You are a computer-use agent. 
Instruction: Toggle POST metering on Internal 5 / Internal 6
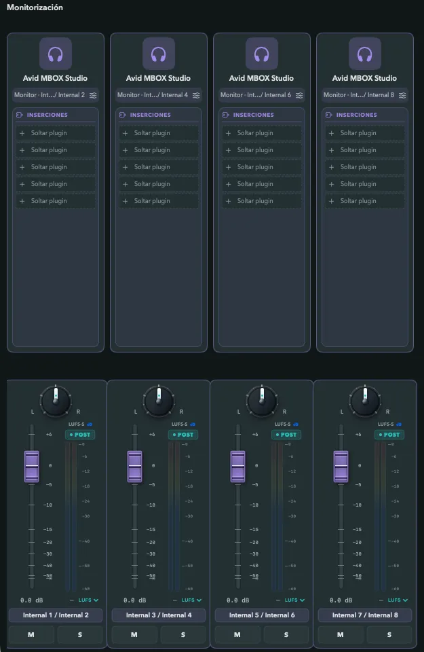[x=286, y=435]
